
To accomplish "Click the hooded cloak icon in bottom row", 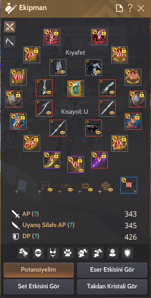I will click(x=113, y=253).
